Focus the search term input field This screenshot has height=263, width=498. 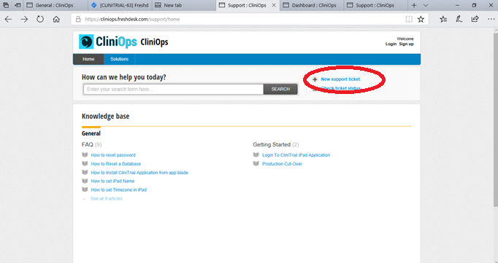click(x=173, y=90)
